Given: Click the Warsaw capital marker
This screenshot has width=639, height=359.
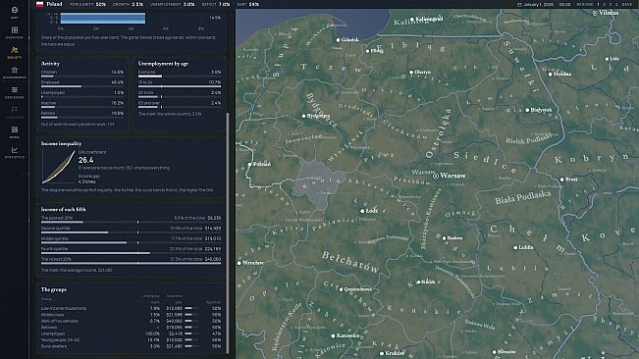Looking at the screenshot, I should click(435, 176).
